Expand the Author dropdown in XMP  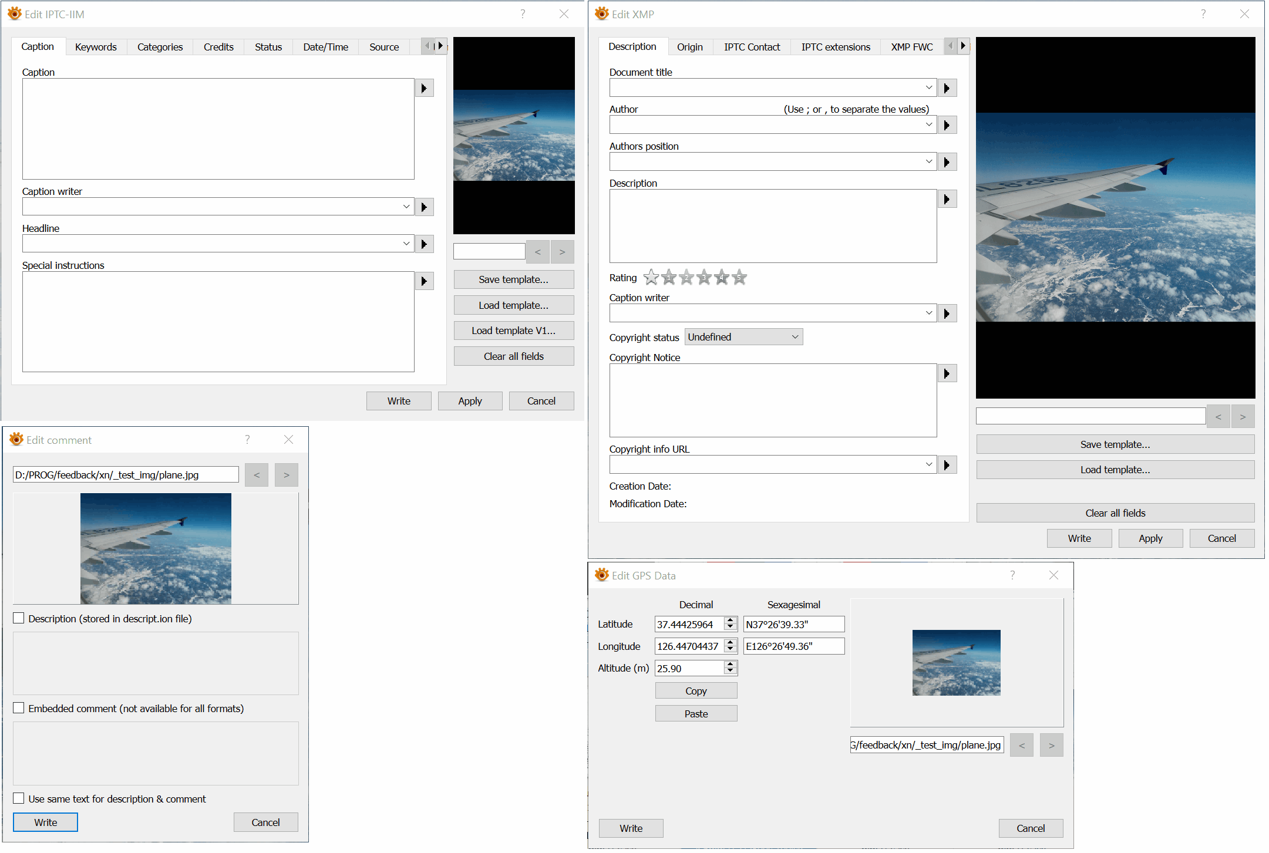pos(928,124)
